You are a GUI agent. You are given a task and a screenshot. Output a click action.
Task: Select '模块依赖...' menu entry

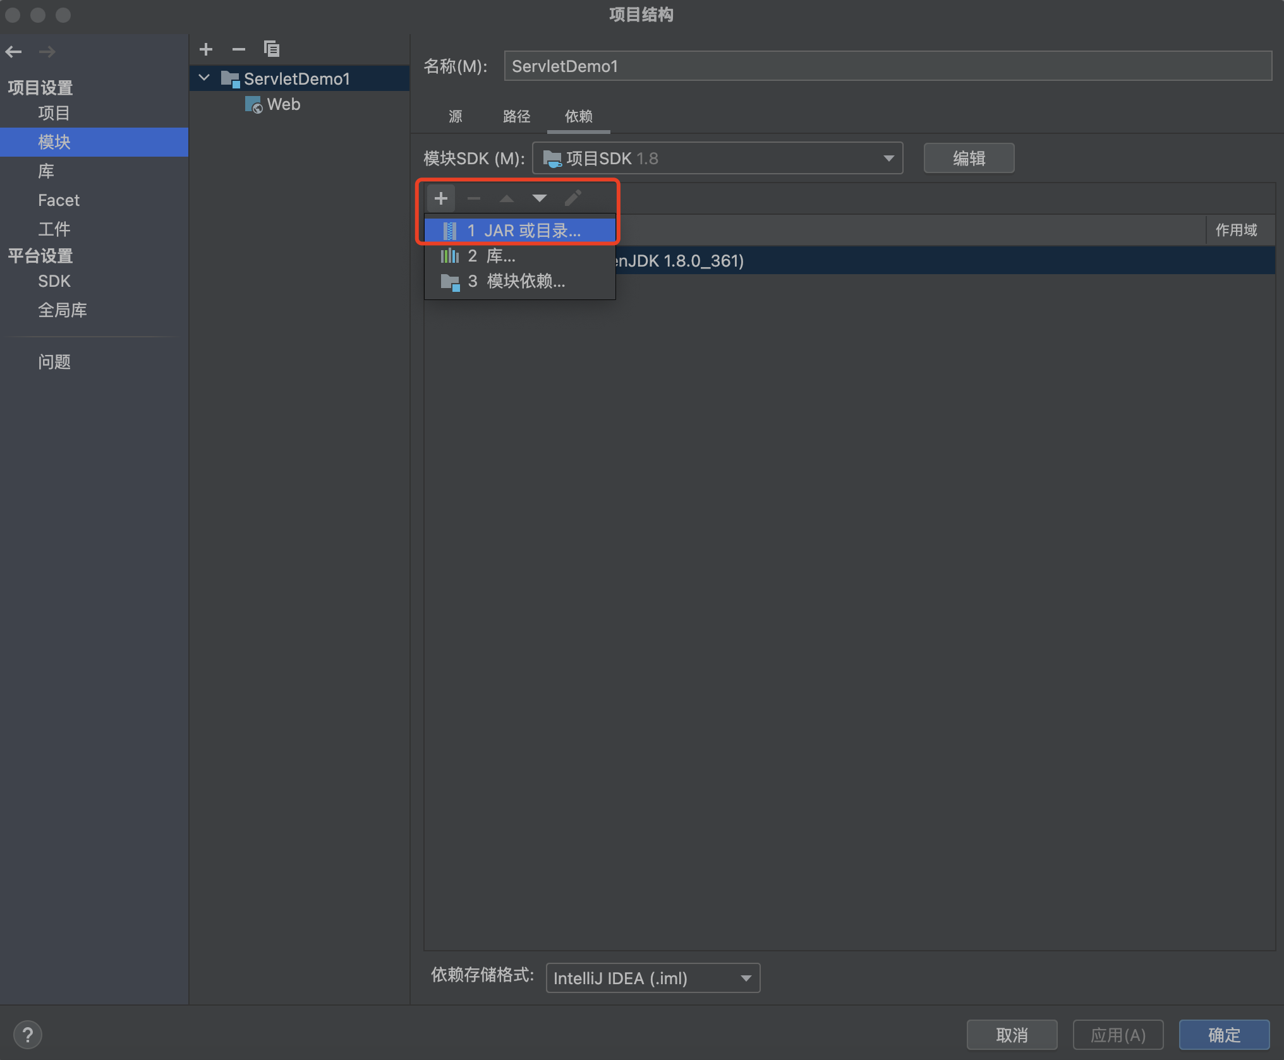519,281
